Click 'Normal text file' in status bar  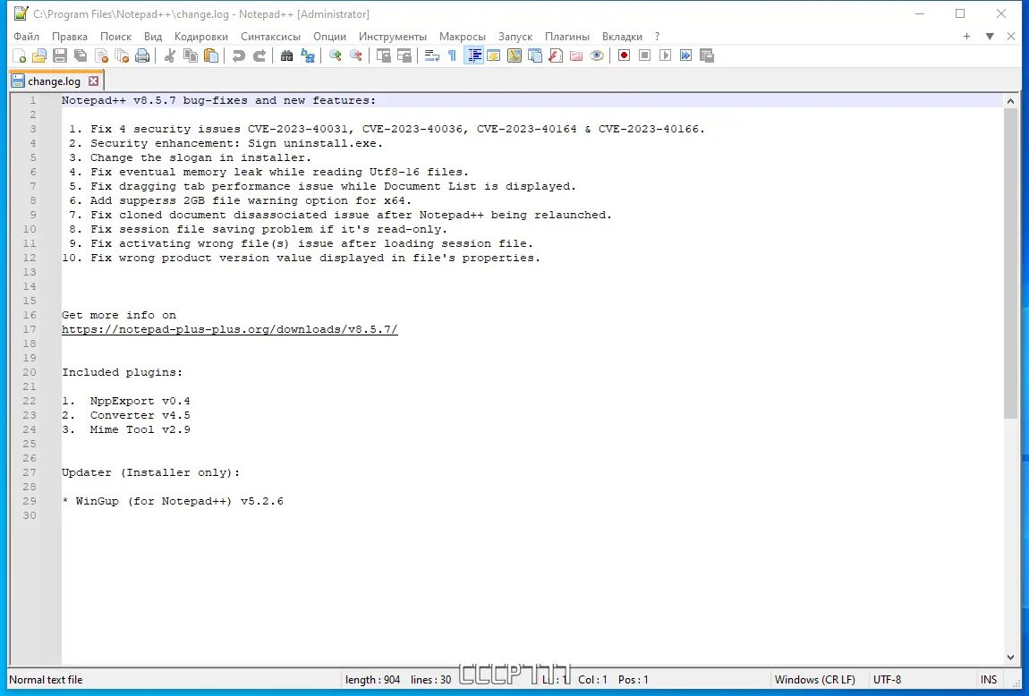coord(46,680)
